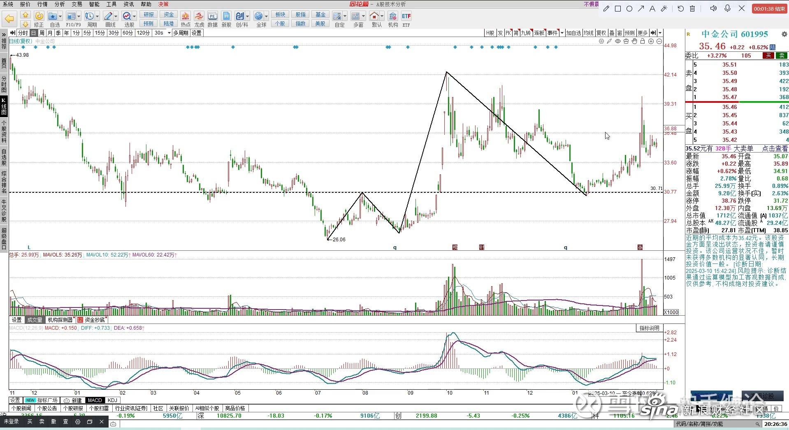
Task: Open the F10/F9 company info icon
Action: 71,16
